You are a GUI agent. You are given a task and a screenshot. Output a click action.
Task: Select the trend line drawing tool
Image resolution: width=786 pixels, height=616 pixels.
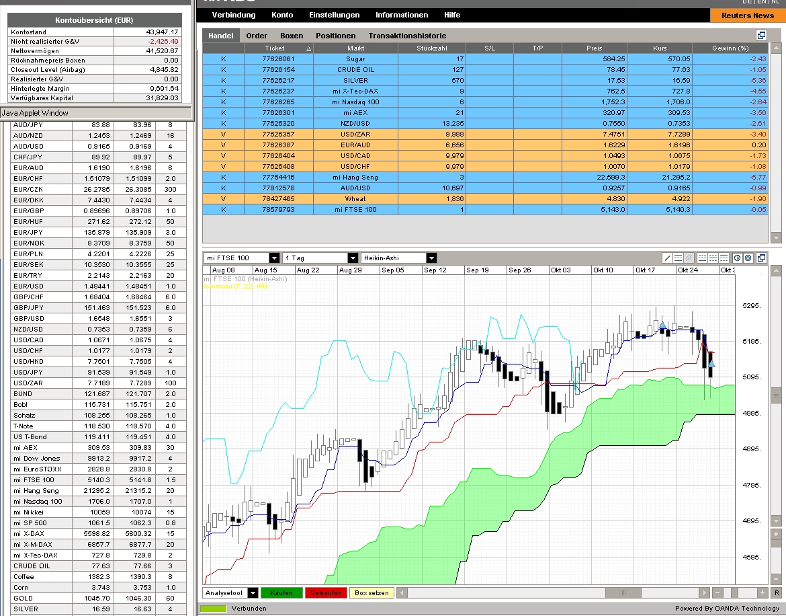click(x=667, y=258)
